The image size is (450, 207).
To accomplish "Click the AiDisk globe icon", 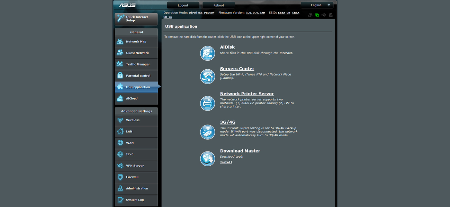I will 208,53.
